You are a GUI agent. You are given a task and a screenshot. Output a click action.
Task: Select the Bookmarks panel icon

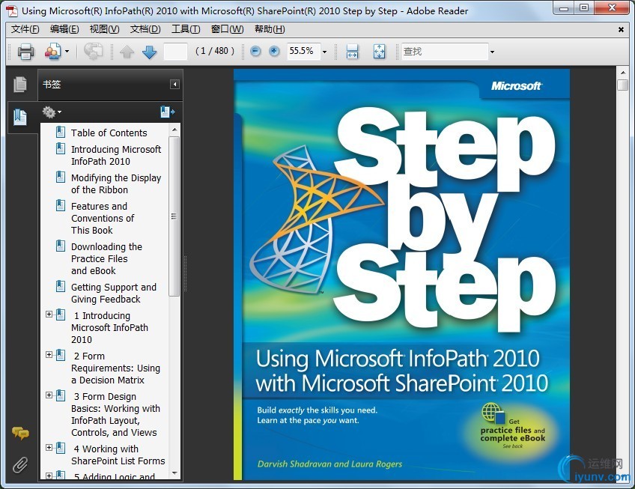pos(19,117)
